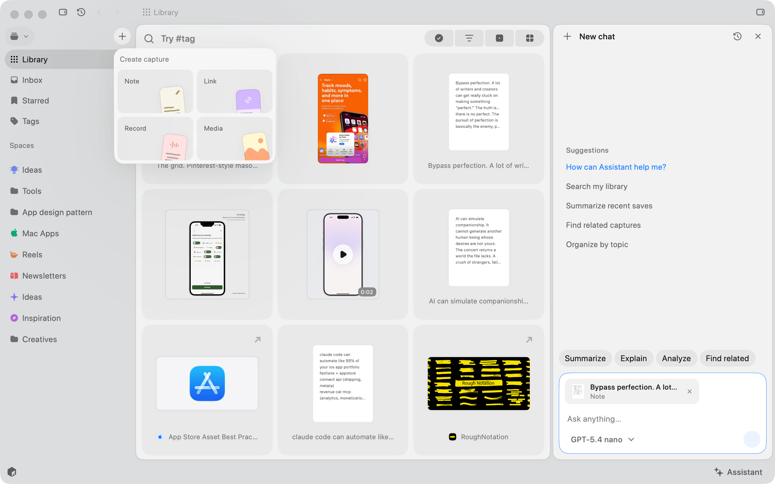This screenshot has height=484, width=775.
Task: Go back with the left arrow
Action: coord(99,12)
